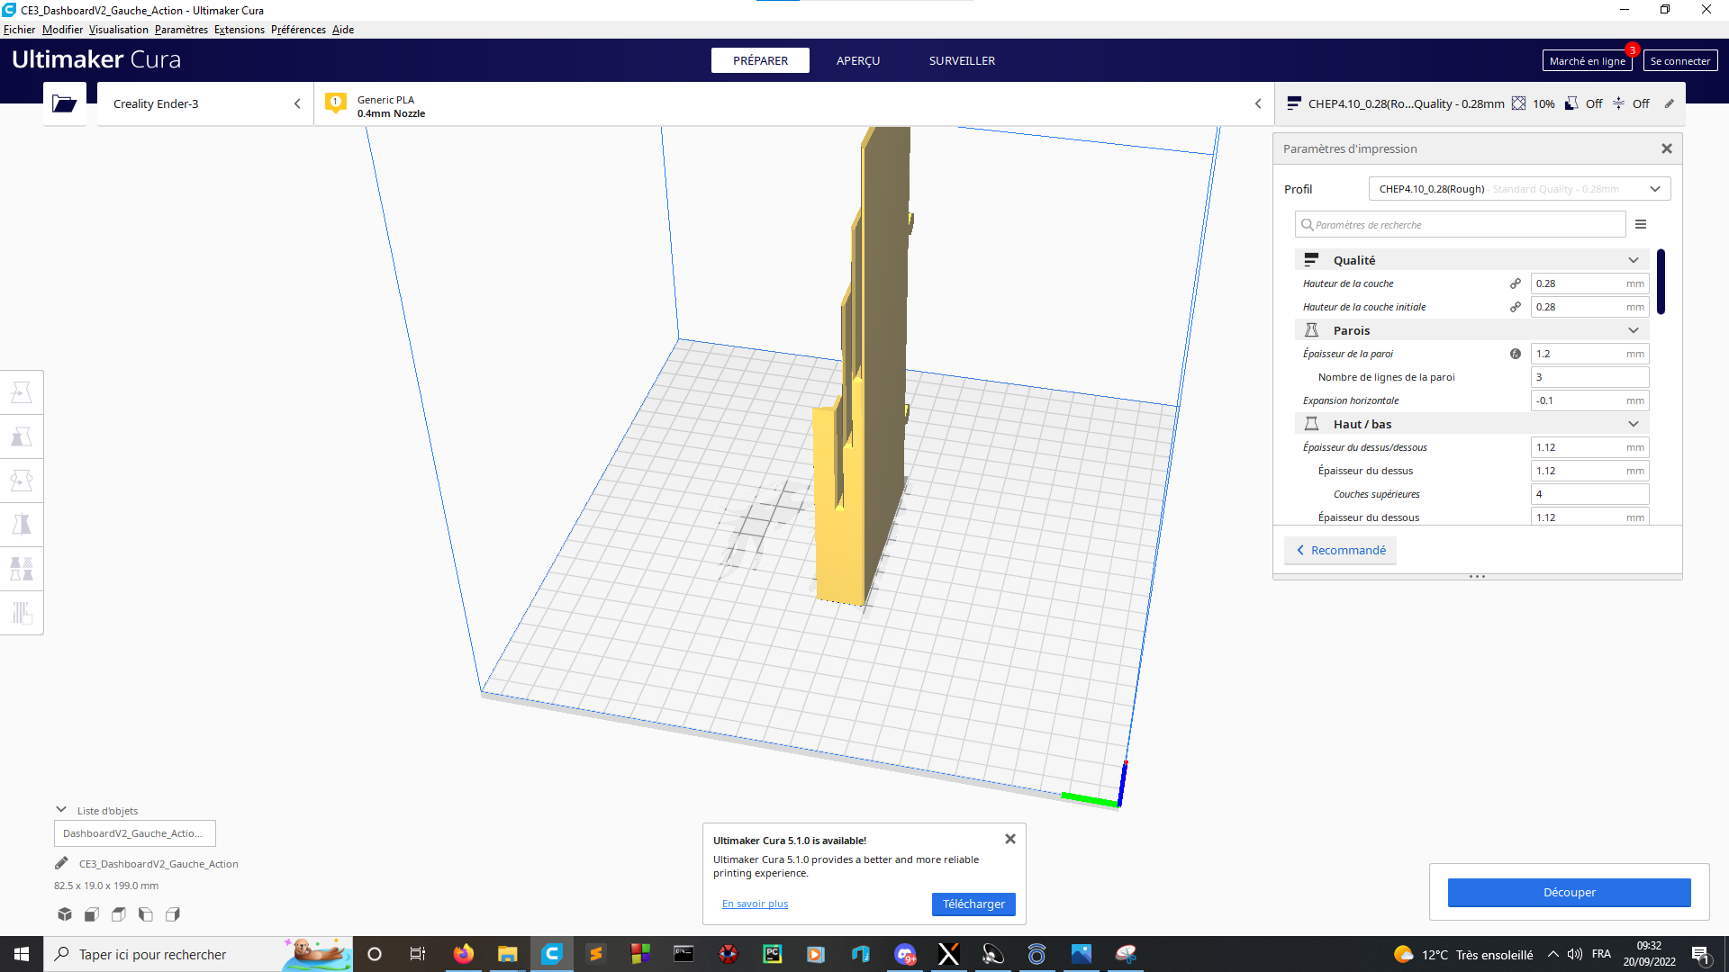Expand the Generic PLA material selector

click(794, 103)
